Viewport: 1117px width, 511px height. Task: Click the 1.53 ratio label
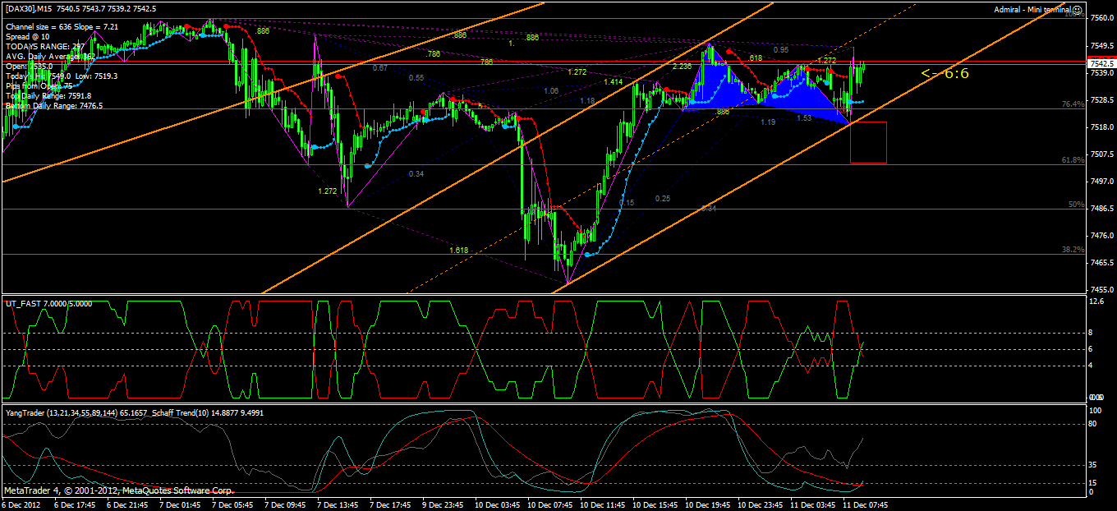(x=804, y=118)
